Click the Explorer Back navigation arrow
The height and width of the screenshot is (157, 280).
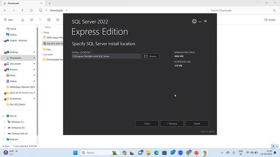[5, 10]
